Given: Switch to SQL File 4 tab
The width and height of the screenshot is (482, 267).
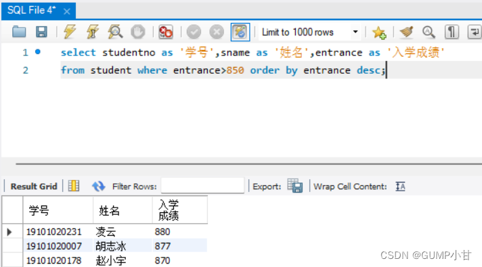Looking at the screenshot, I should coord(31,10).
